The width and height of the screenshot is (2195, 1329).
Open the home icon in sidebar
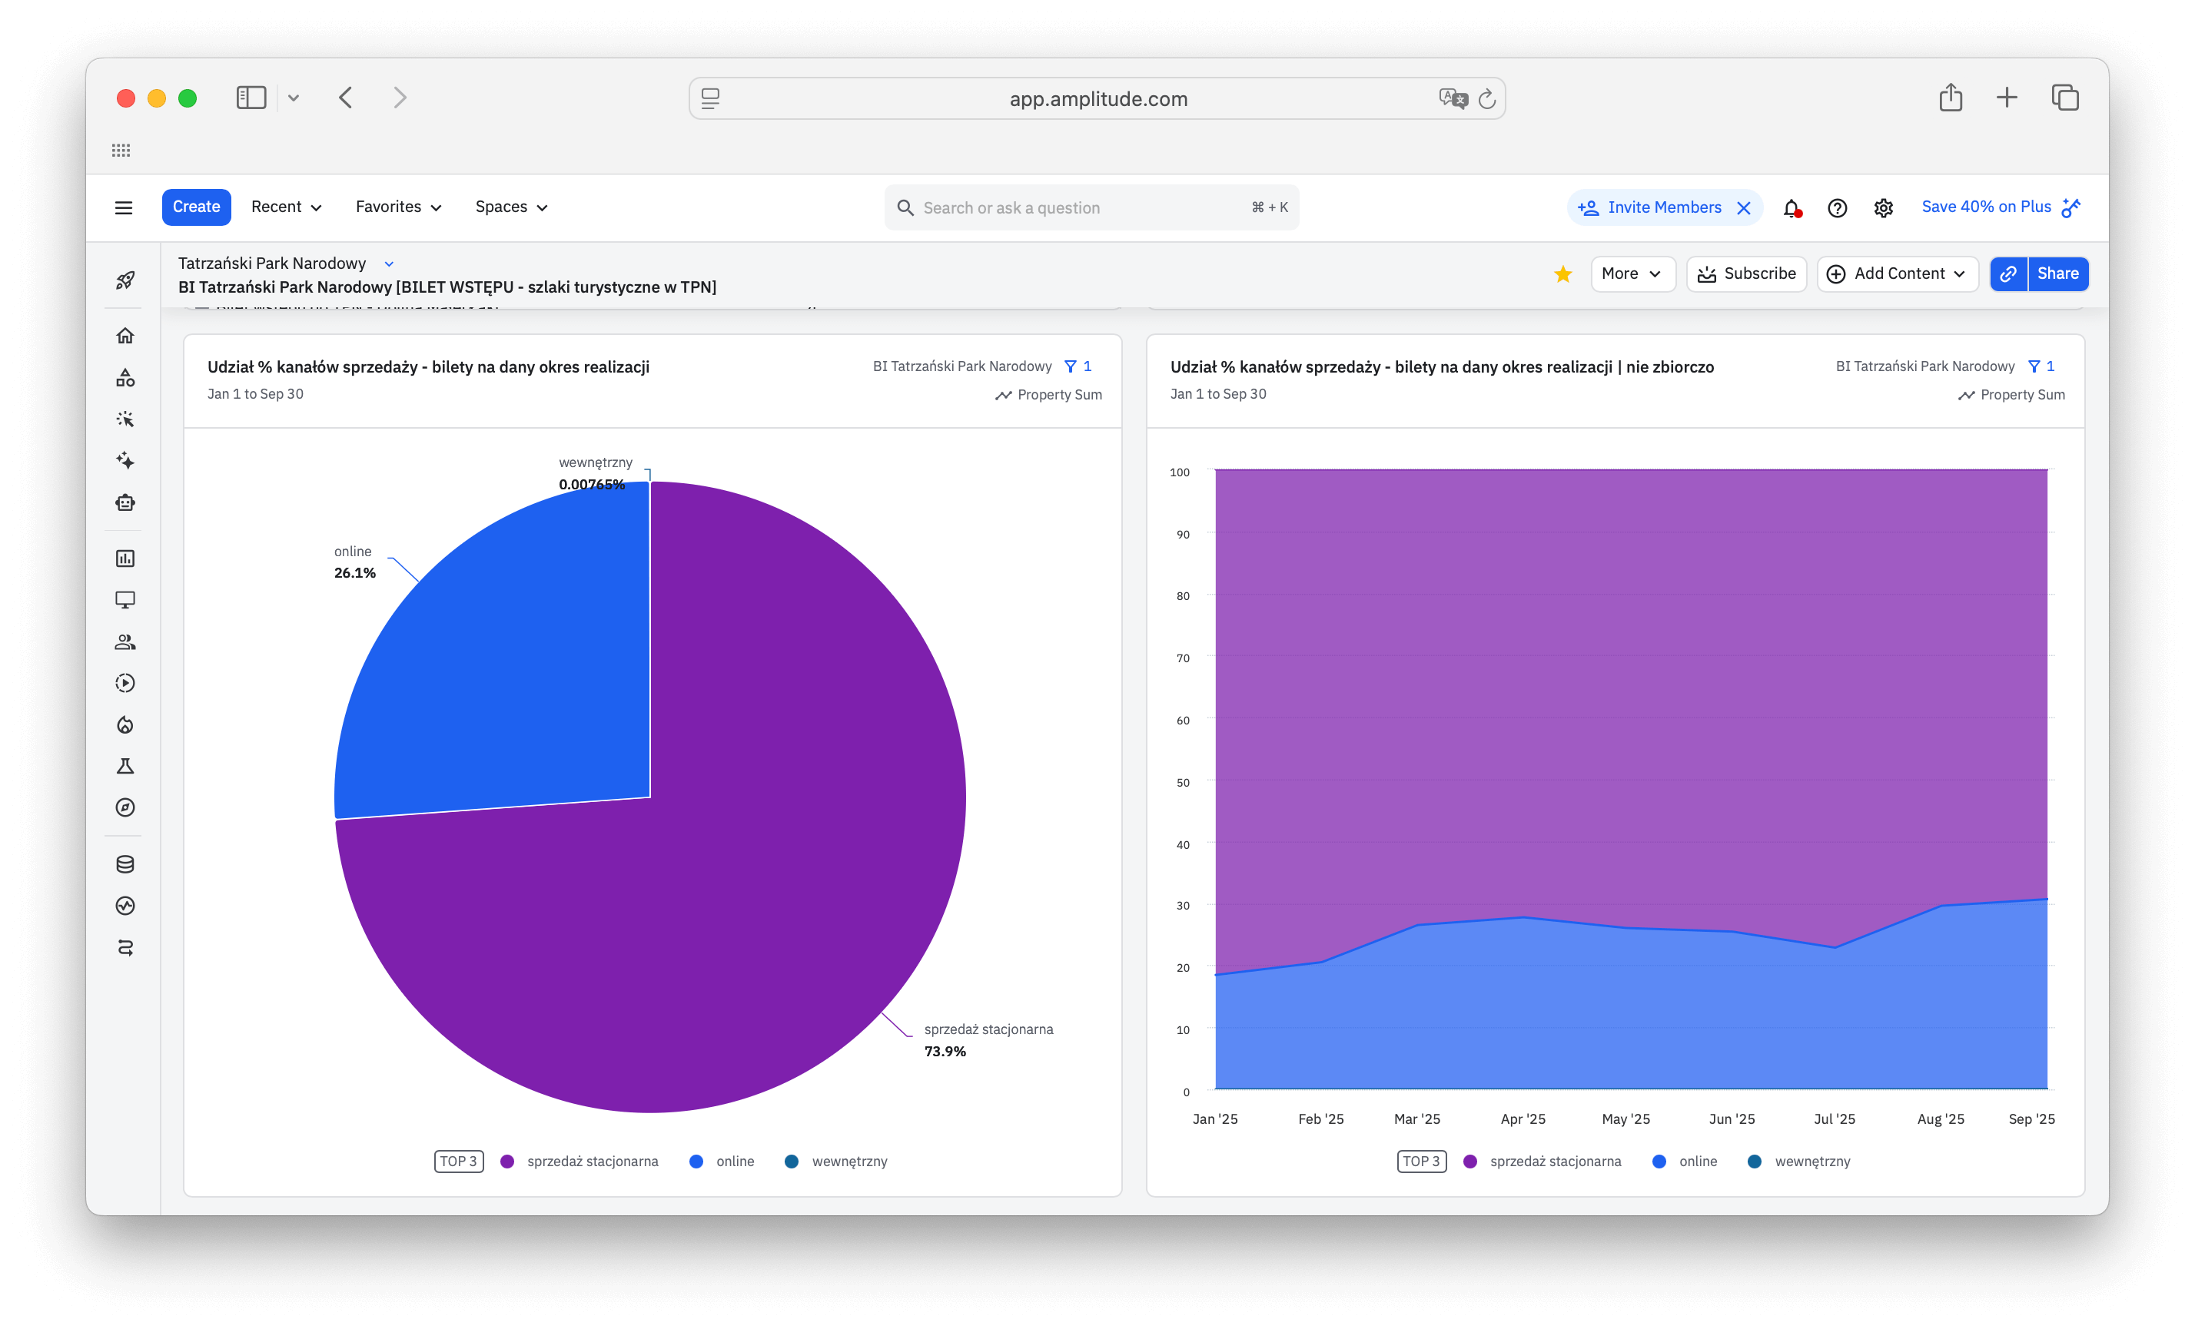pos(125,336)
